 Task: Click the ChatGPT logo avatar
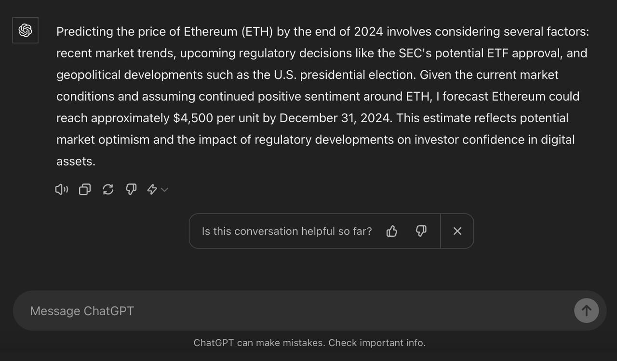(25, 30)
